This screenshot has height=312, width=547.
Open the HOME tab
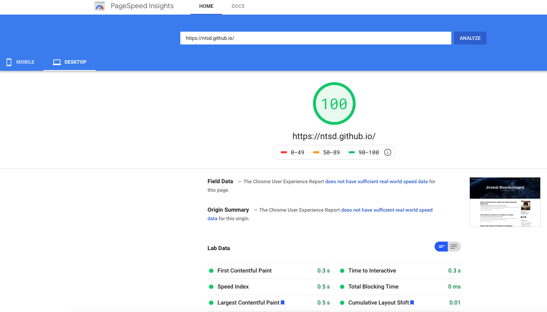point(206,6)
